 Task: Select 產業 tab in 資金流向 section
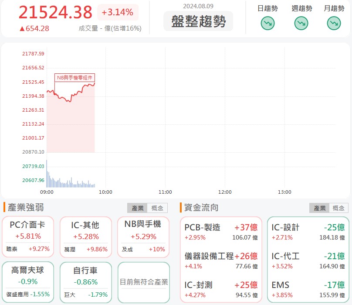click(319, 208)
